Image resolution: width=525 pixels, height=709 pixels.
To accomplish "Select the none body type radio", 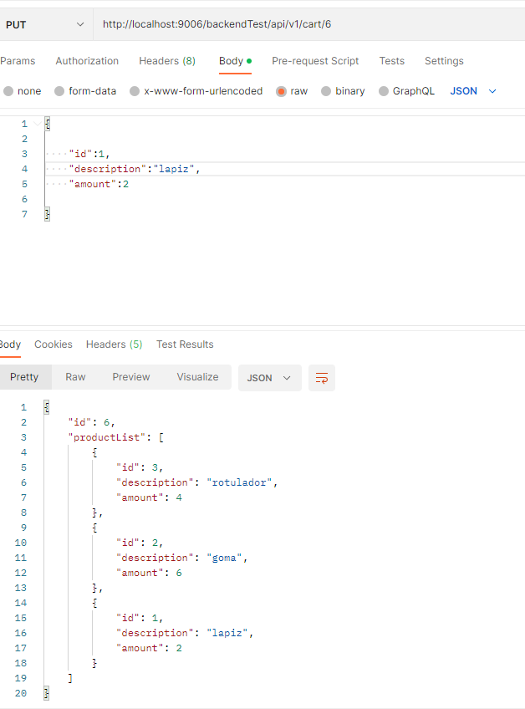I will coord(8,91).
